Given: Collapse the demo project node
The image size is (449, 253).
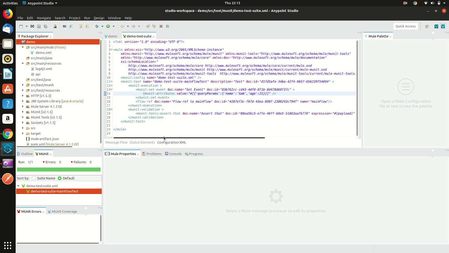Looking at the screenshot, I should [18, 42].
